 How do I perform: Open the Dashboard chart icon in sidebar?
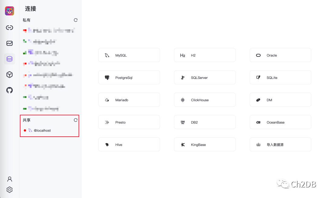[x=9, y=43]
